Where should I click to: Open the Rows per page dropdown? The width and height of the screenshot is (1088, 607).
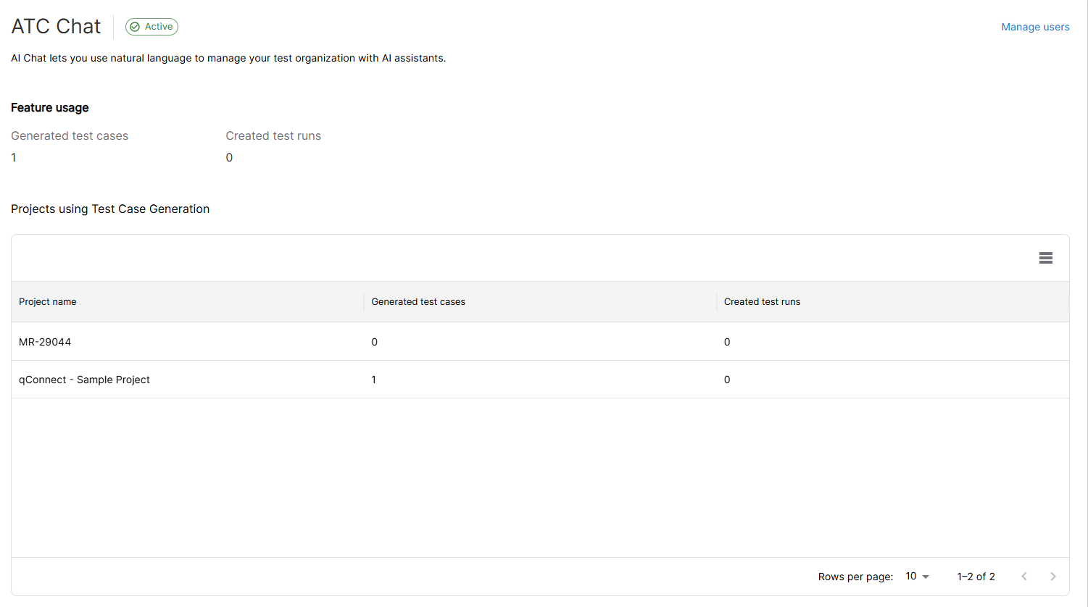(917, 577)
